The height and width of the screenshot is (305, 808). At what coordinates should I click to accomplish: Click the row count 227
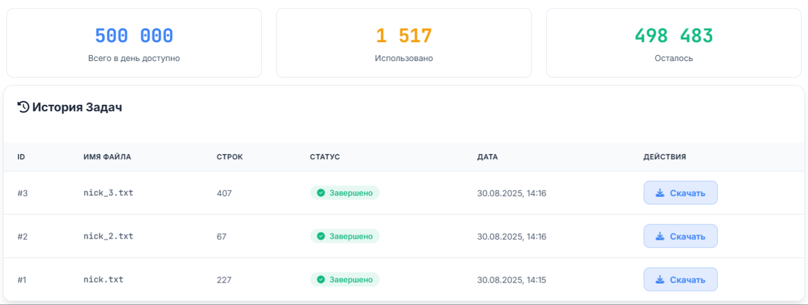(x=224, y=280)
